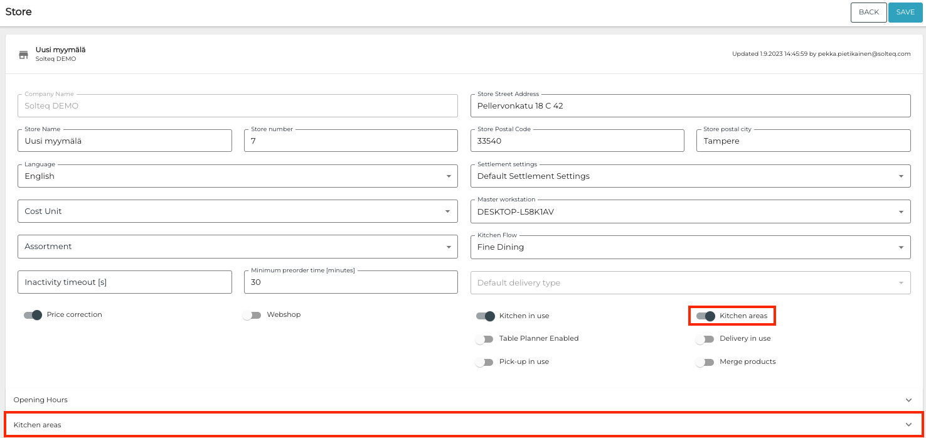Switch on Delivery in use
The image size is (926, 438).
click(705, 339)
